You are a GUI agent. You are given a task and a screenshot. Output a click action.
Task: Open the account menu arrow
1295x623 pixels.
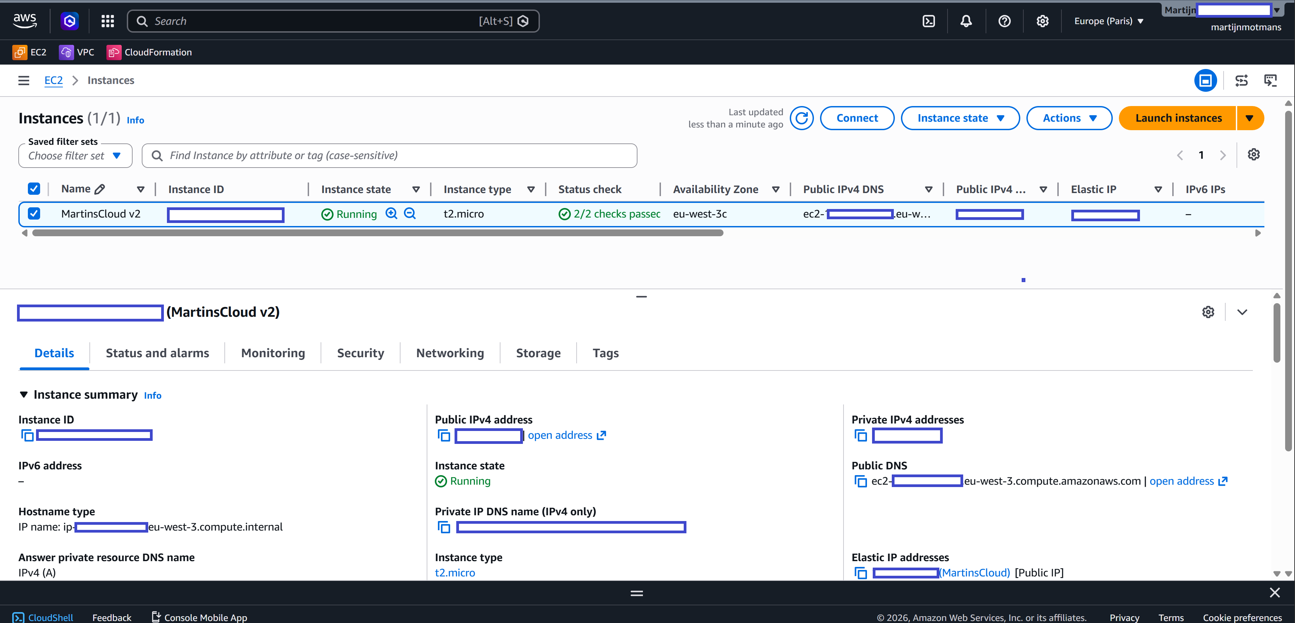click(1277, 10)
